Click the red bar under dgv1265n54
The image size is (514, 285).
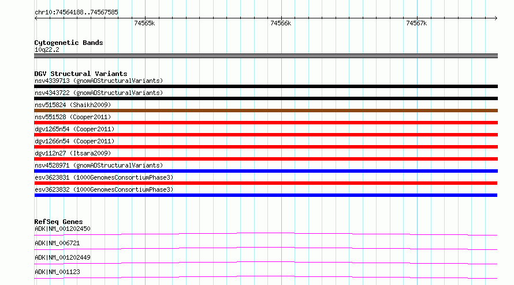coord(266,135)
